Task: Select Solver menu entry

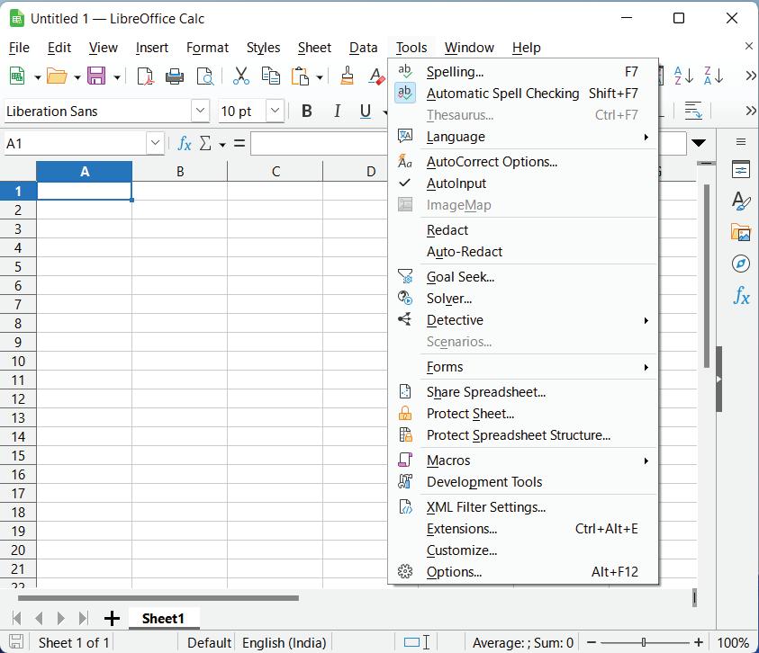Action: (524, 299)
